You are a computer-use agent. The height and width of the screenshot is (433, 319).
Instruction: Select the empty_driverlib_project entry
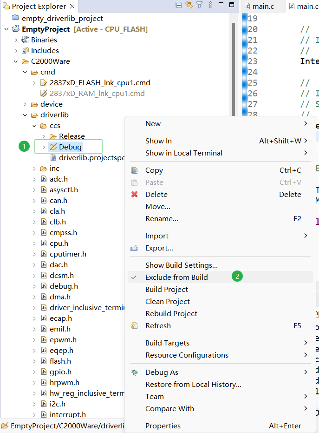62,19
